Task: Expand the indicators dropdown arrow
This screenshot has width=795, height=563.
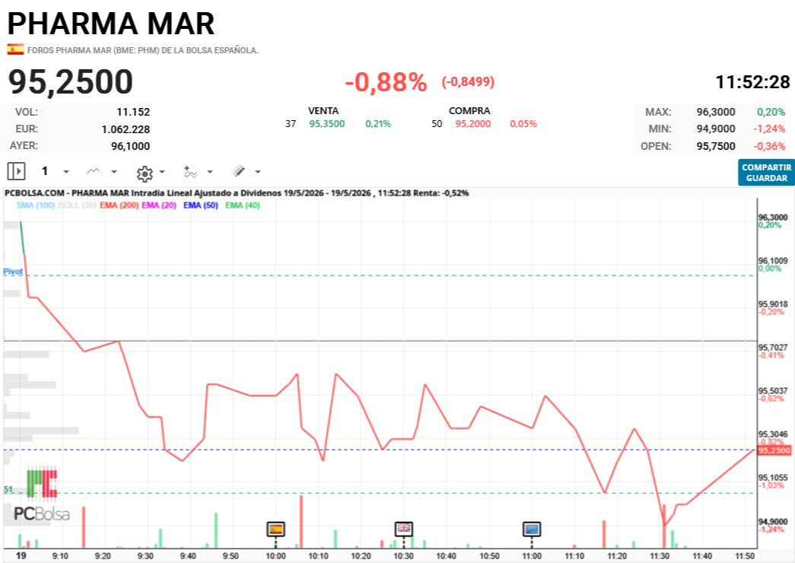Action: tap(210, 172)
